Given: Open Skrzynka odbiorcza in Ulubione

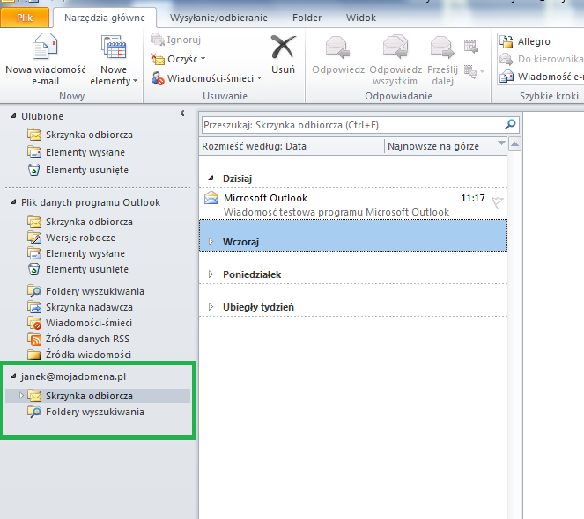Looking at the screenshot, I should tap(89, 135).
